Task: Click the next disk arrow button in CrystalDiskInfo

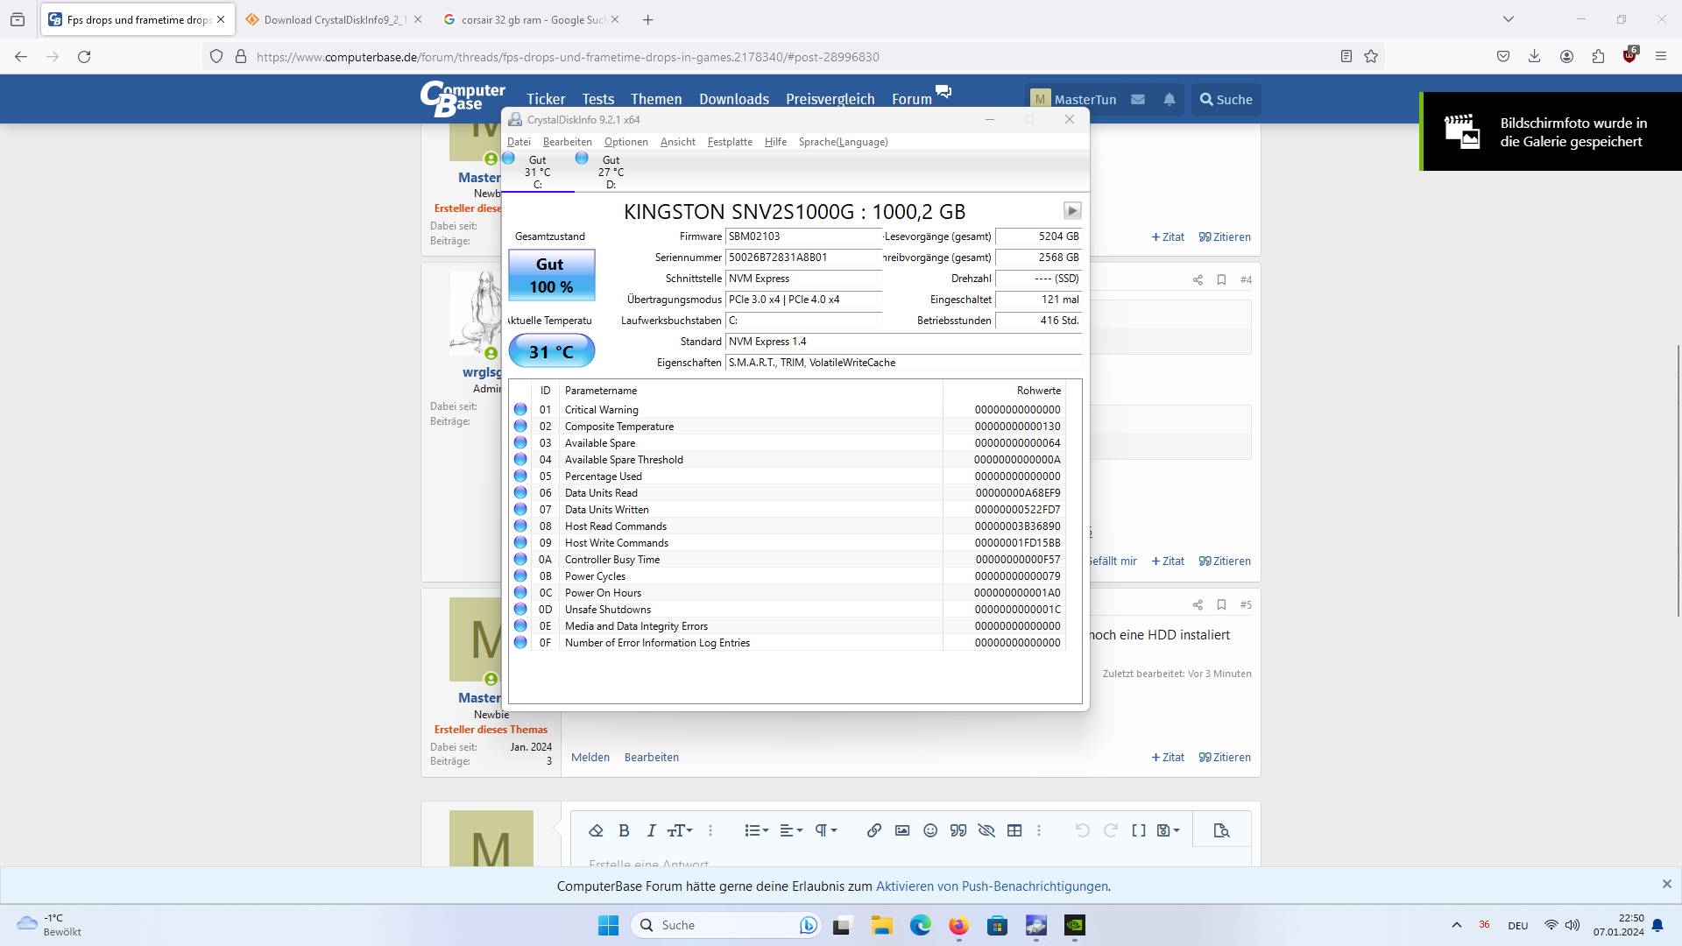Action: click(x=1071, y=211)
